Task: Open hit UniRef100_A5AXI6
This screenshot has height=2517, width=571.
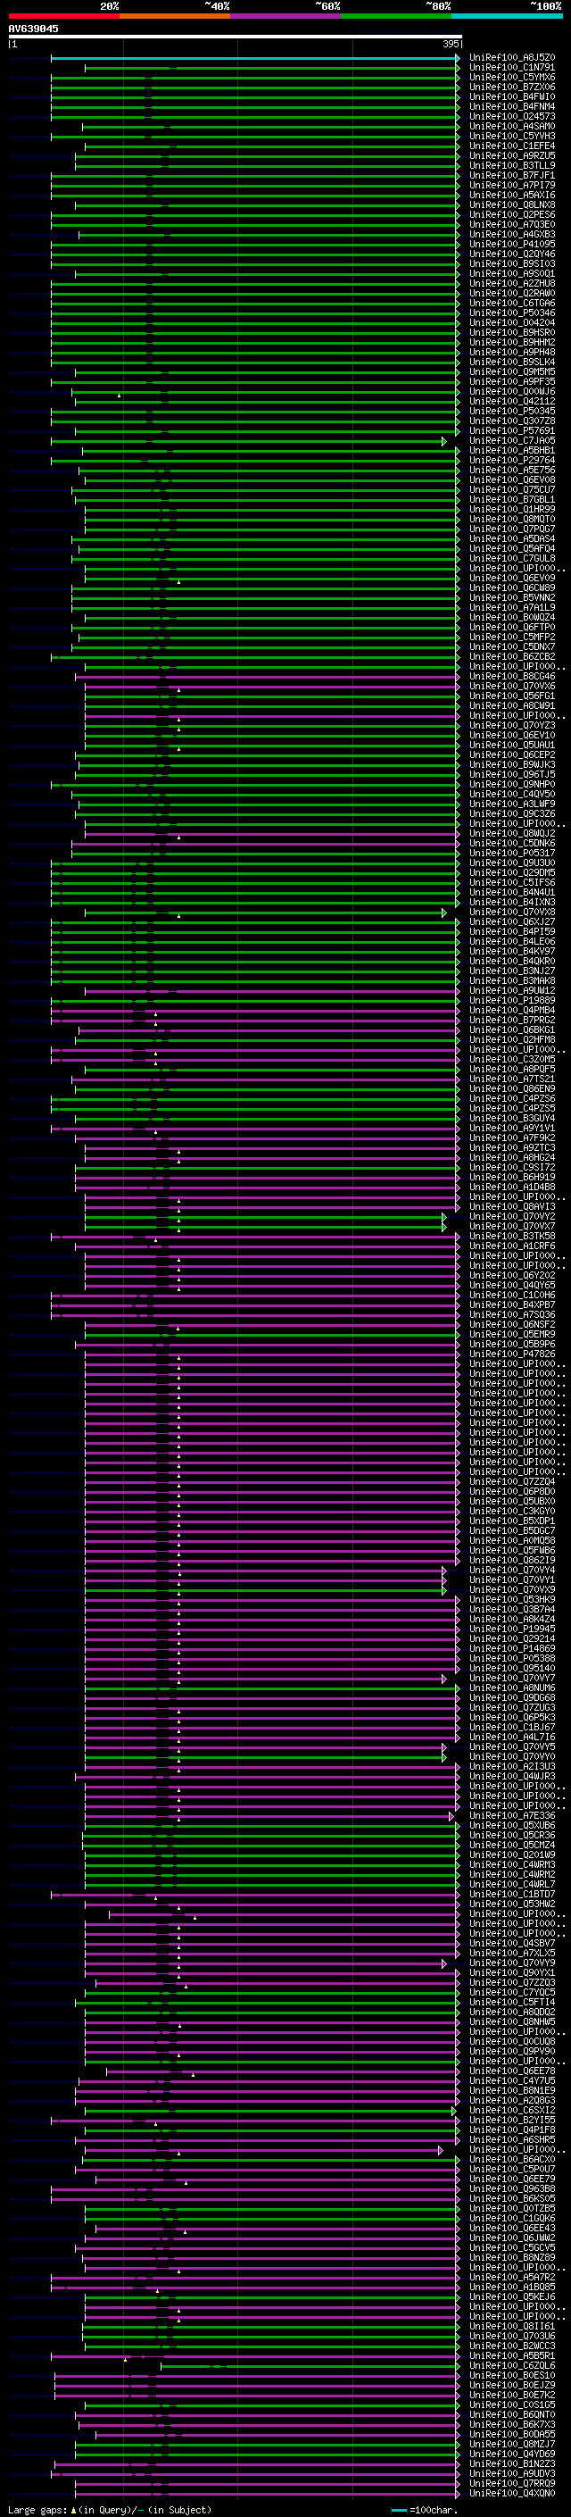Action: coord(512,196)
